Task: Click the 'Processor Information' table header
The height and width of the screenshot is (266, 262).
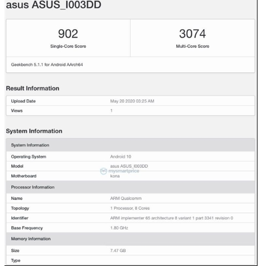Action: (130, 187)
